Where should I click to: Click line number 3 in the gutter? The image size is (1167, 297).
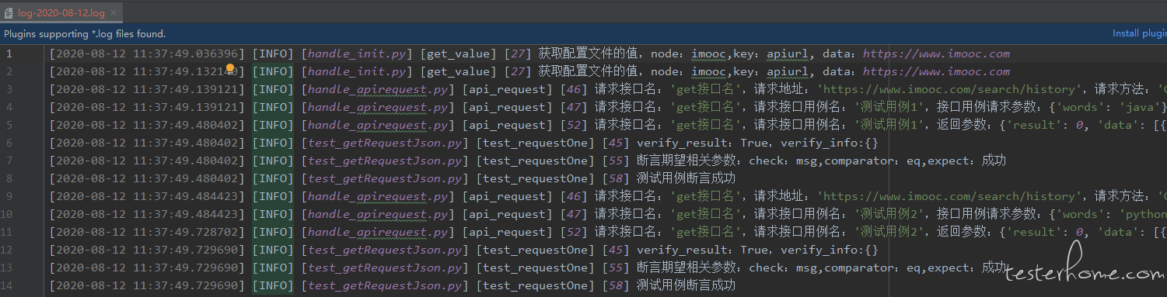tap(9, 89)
